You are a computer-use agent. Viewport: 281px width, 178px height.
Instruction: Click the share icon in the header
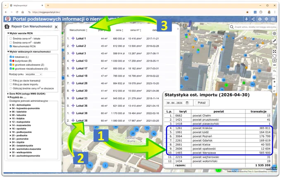(253, 19)
